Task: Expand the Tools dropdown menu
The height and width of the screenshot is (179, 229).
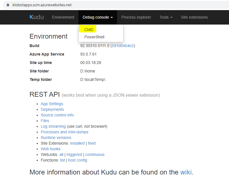Action: pyautogui.click(x=166, y=17)
